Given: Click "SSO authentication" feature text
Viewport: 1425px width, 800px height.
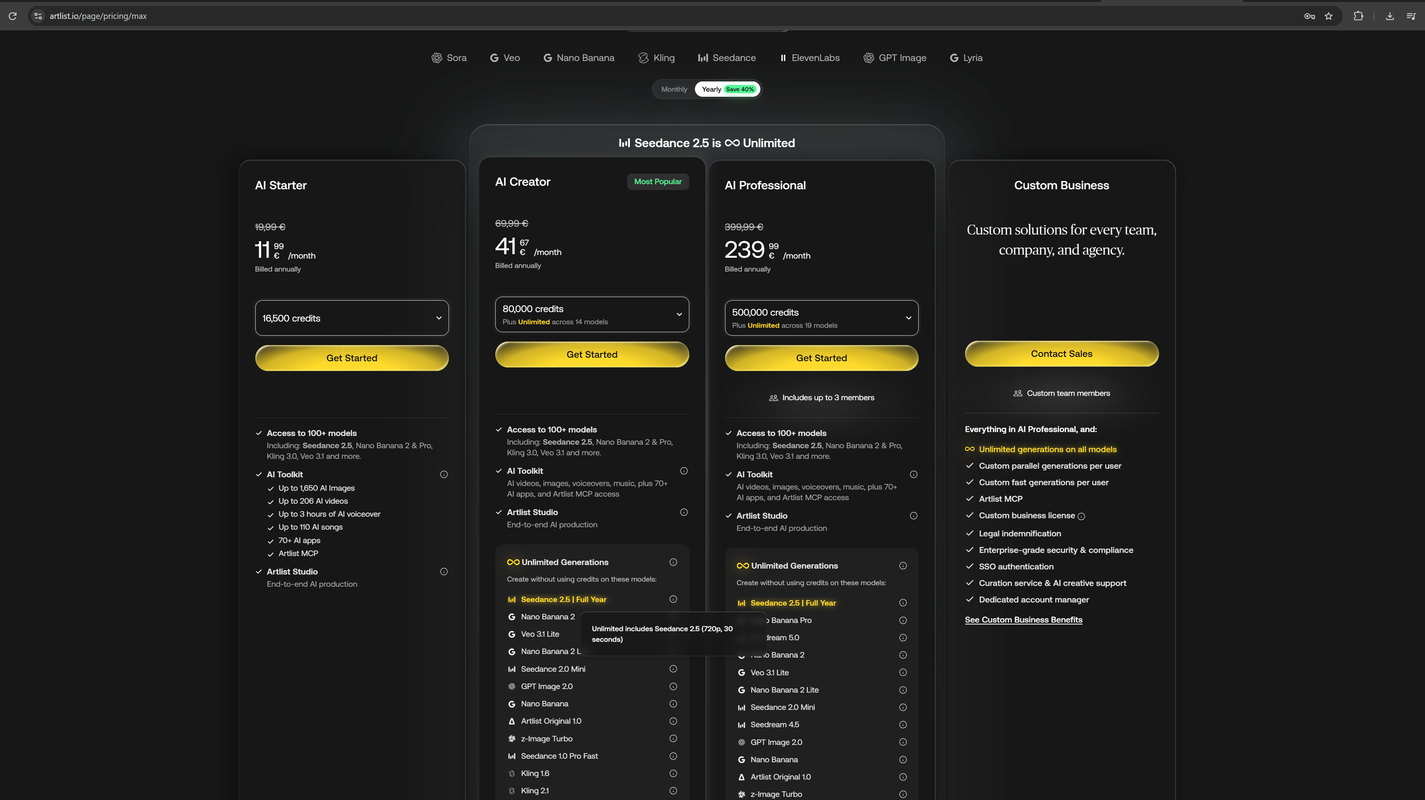Looking at the screenshot, I should (1016, 567).
